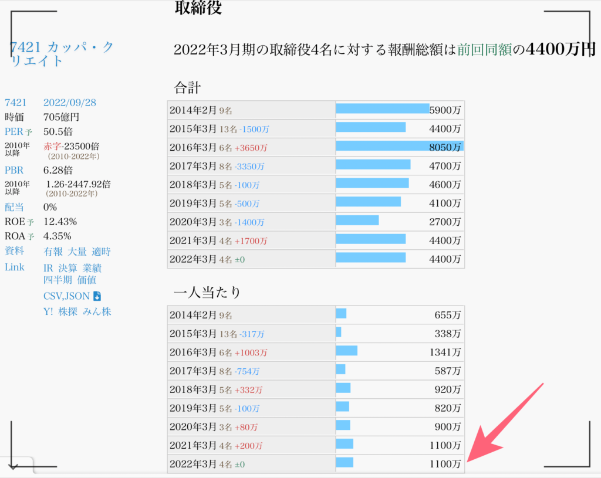
Task: Open the 決算 link
Action: pyautogui.click(x=68, y=268)
